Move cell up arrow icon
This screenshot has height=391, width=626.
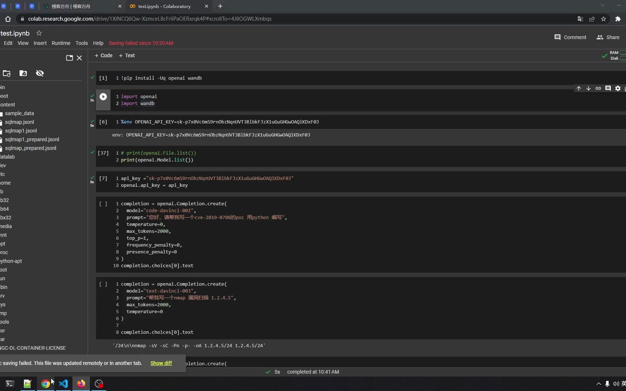(579, 88)
